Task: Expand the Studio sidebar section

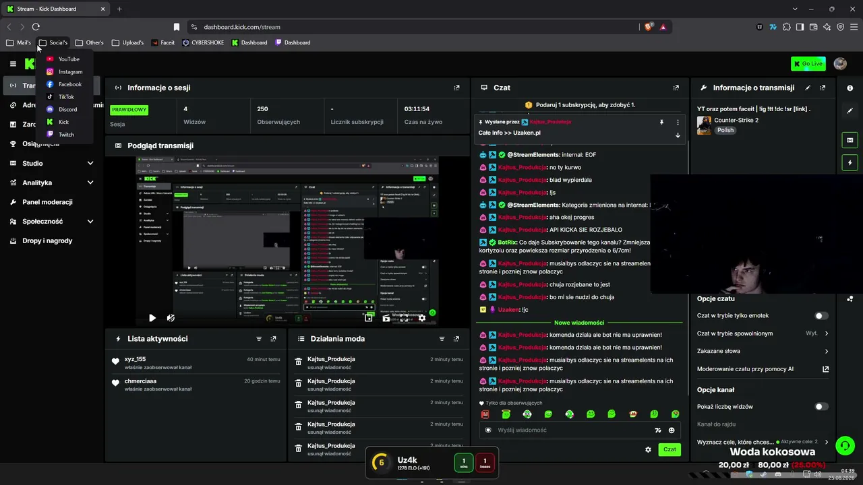Action: point(90,163)
